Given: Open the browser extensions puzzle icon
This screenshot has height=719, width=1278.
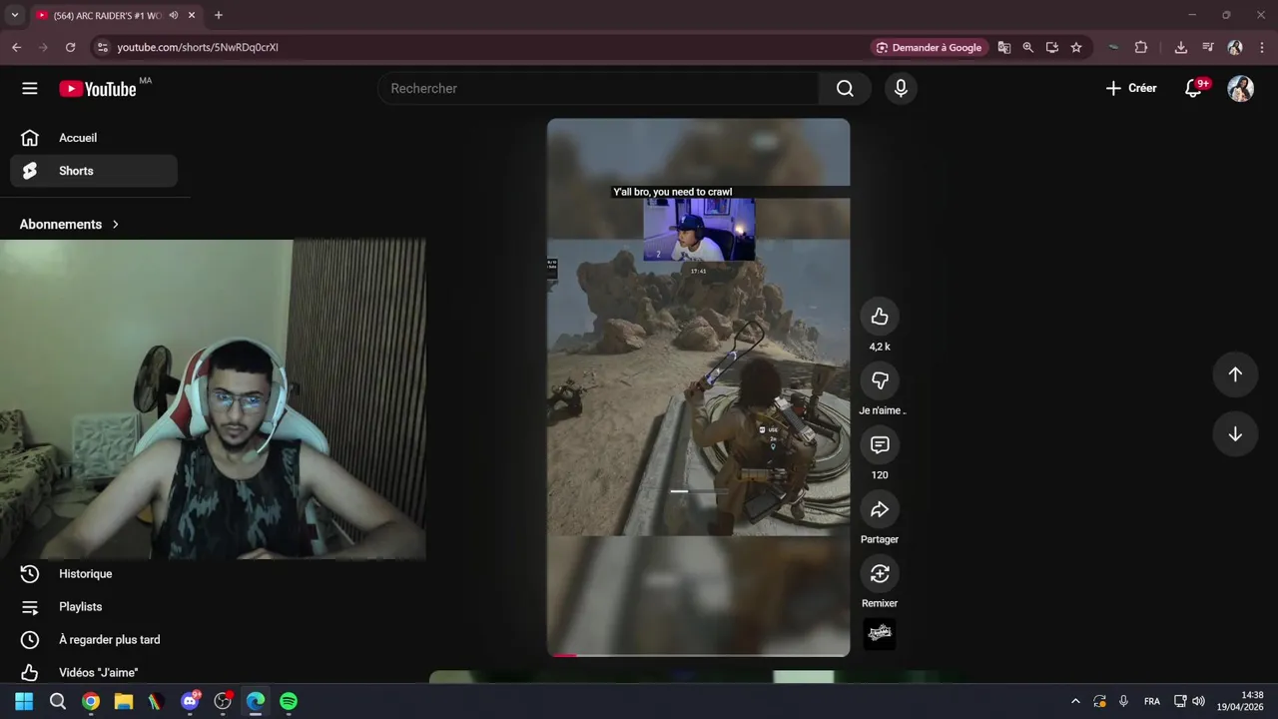Looking at the screenshot, I should coord(1140,47).
